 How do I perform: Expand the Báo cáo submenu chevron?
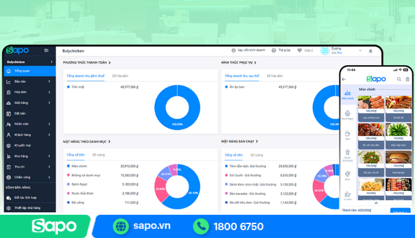(49, 82)
